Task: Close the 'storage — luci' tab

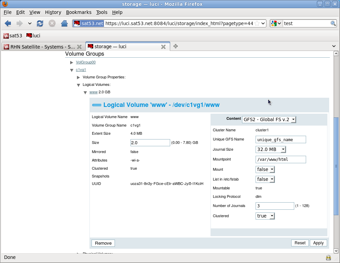Action: click(x=163, y=47)
